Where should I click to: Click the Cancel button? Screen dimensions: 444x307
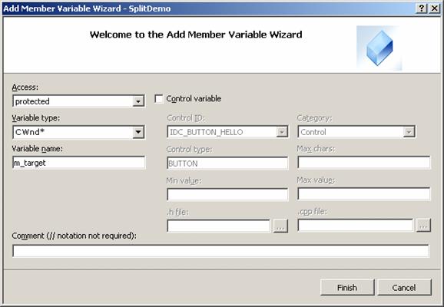tap(404, 288)
